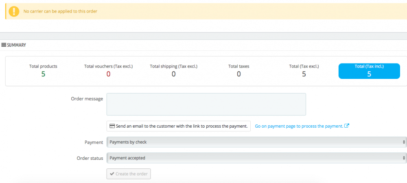The height and width of the screenshot is (183, 407).
Task: Click the SUMMARY section heading
Action: (x=16, y=45)
